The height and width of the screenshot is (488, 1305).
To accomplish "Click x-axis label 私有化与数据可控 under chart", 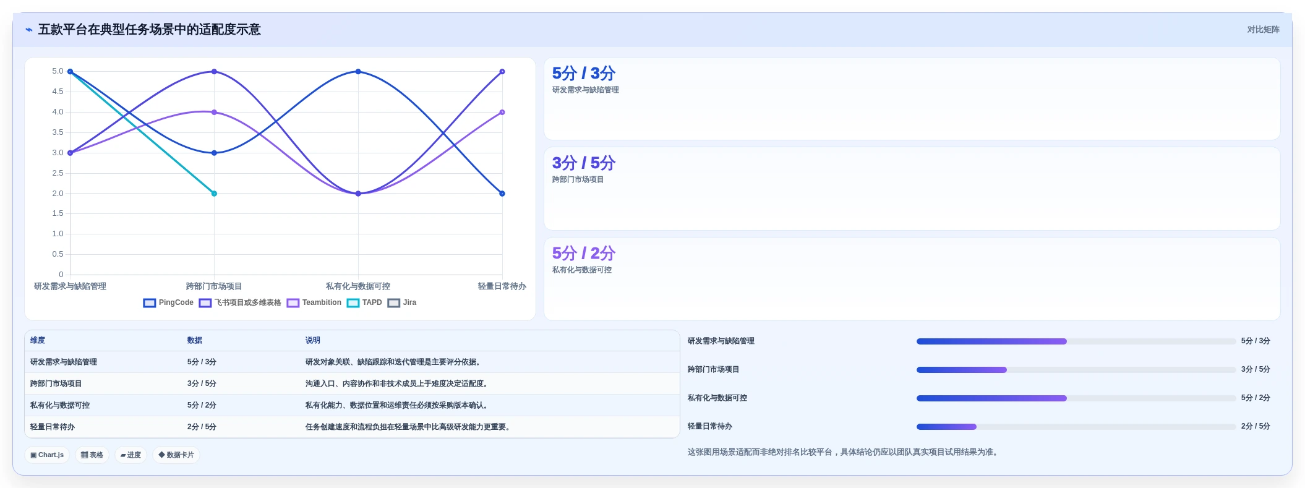I will [358, 286].
